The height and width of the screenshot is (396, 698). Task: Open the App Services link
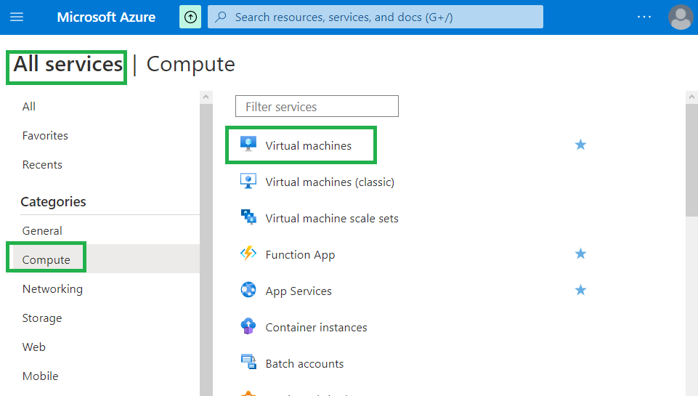pos(299,291)
